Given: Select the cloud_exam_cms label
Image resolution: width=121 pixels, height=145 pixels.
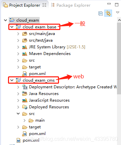Looking at the screenshot, I should pos(39,80).
